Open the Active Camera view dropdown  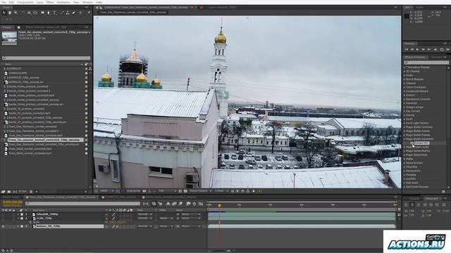coord(200,190)
